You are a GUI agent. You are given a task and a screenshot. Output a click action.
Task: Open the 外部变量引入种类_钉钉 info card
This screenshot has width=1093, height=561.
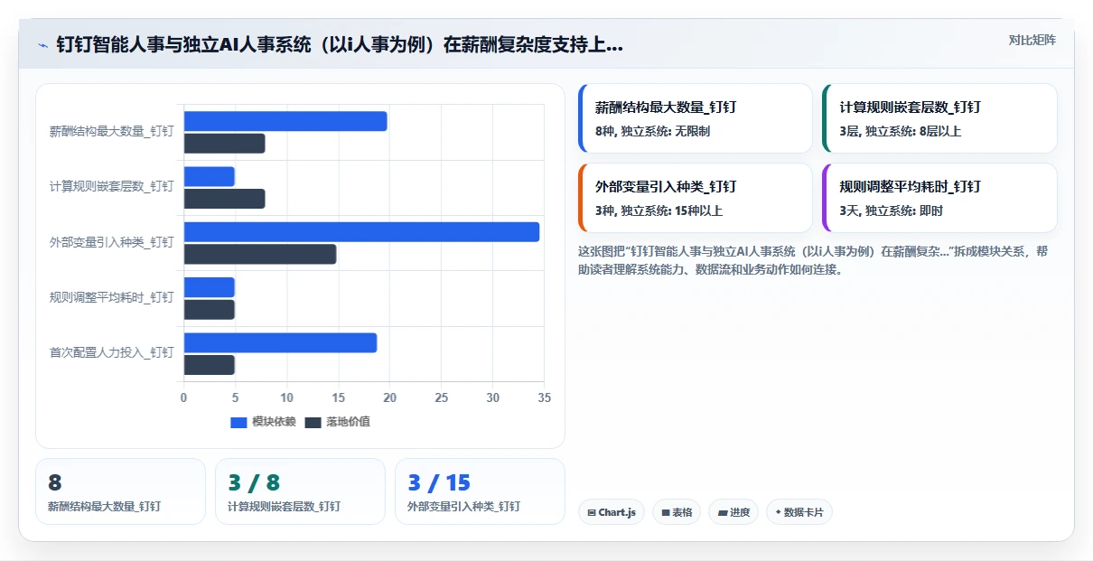click(x=695, y=198)
